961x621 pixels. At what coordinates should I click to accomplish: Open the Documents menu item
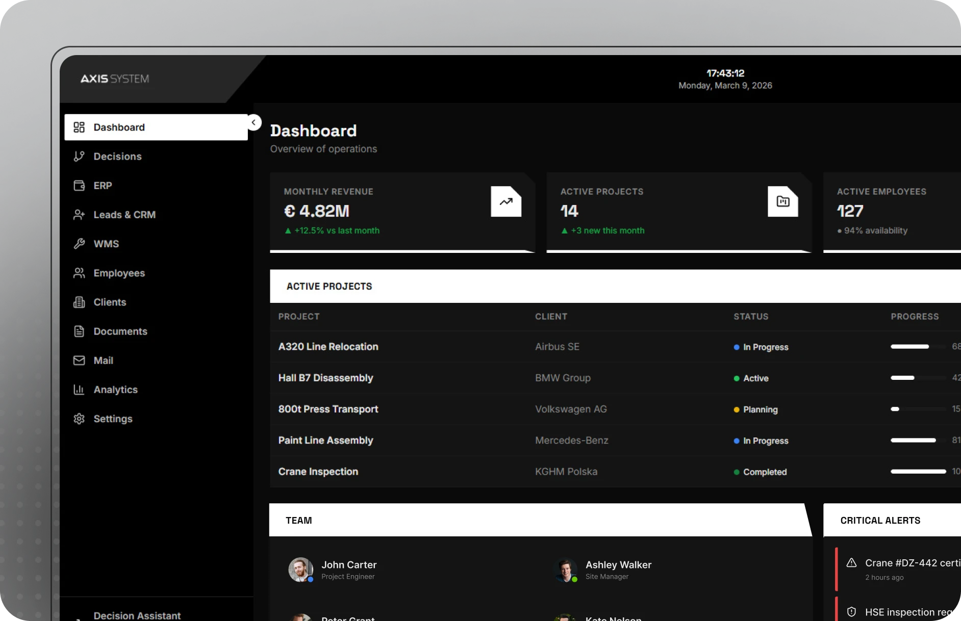pos(120,331)
